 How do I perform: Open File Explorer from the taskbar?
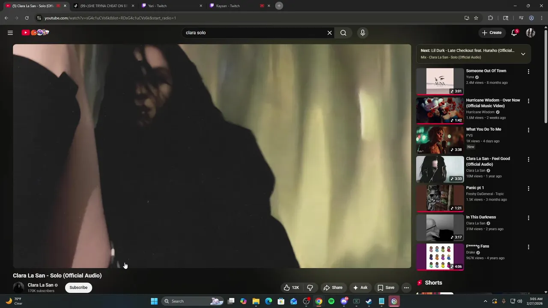(256, 301)
